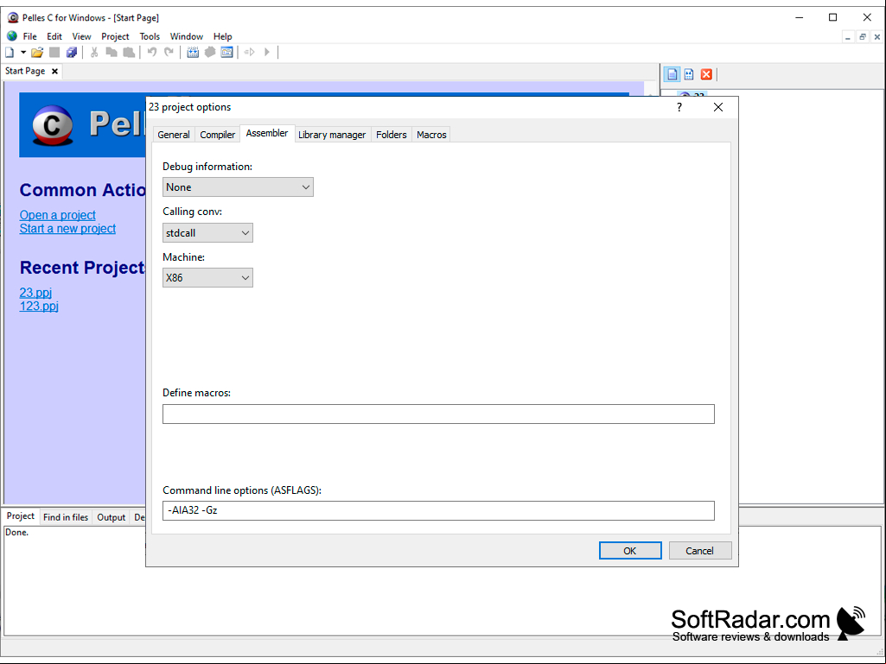Open the Help menu
Viewport: 886px width, 664px height.
223,36
